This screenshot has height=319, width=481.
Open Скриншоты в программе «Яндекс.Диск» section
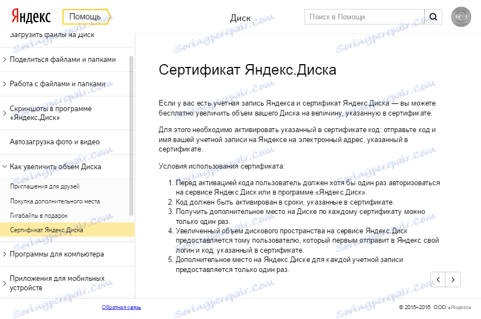click(x=51, y=113)
